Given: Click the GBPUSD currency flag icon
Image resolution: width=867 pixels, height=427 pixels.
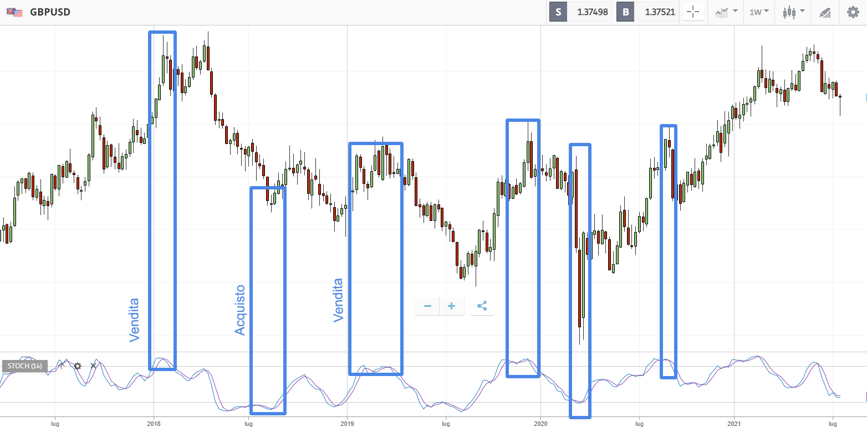Looking at the screenshot, I should [14, 12].
